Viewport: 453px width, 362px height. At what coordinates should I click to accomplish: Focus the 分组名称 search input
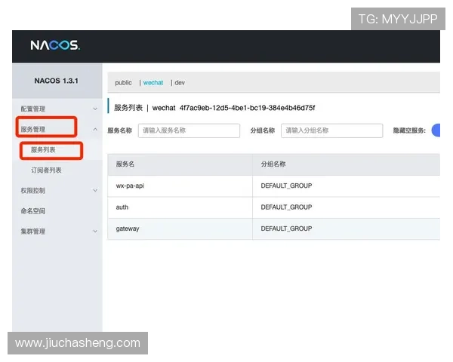click(x=331, y=130)
